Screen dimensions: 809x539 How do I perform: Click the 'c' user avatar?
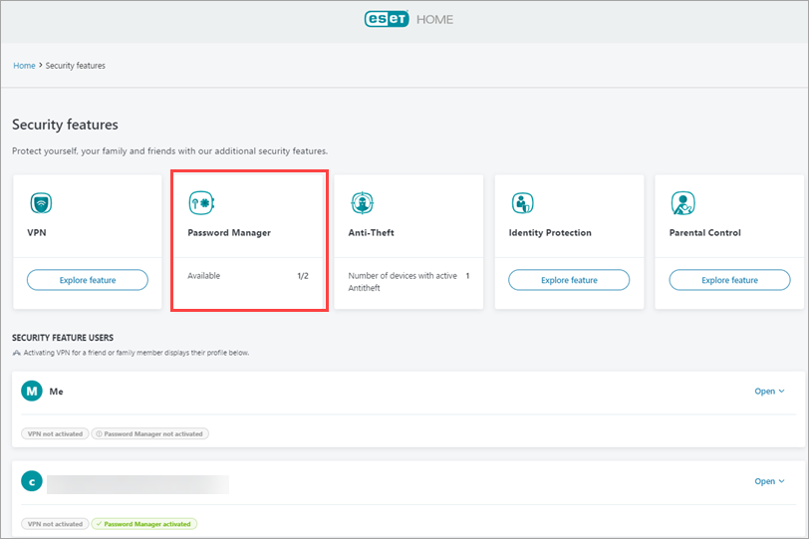point(32,481)
